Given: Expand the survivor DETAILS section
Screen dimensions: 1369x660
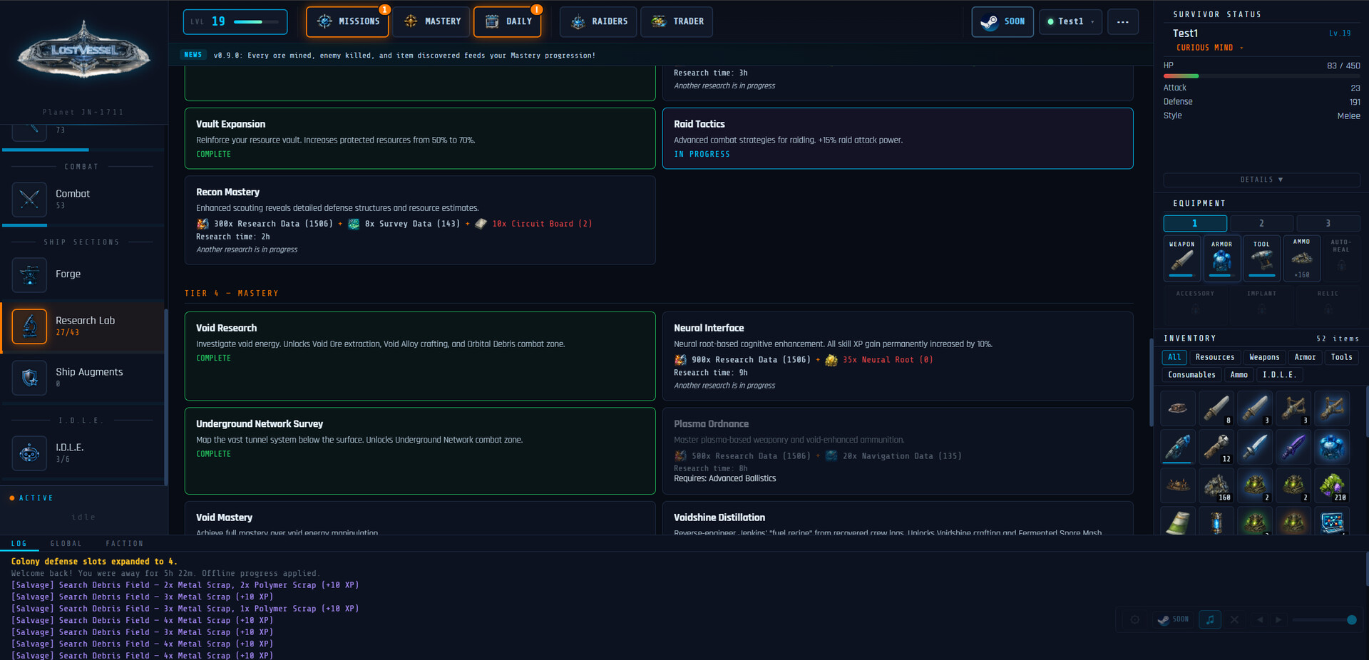Looking at the screenshot, I should pos(1261,180).
